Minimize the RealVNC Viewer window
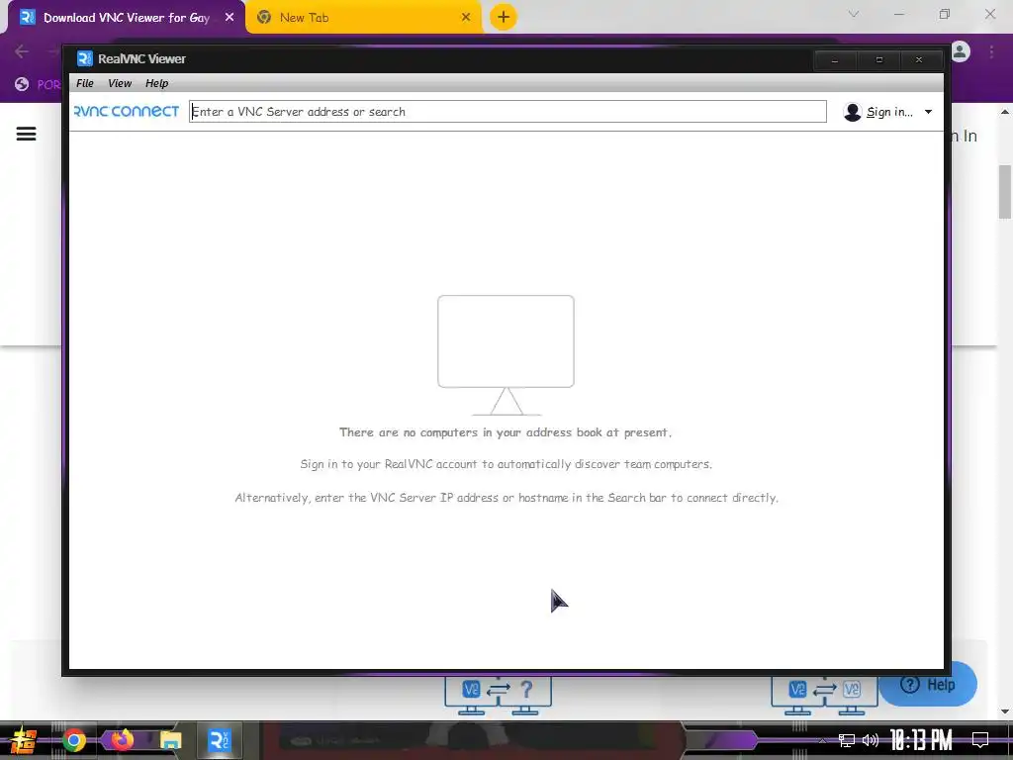This screenshot has width=1013, height=760. point(835,59)
